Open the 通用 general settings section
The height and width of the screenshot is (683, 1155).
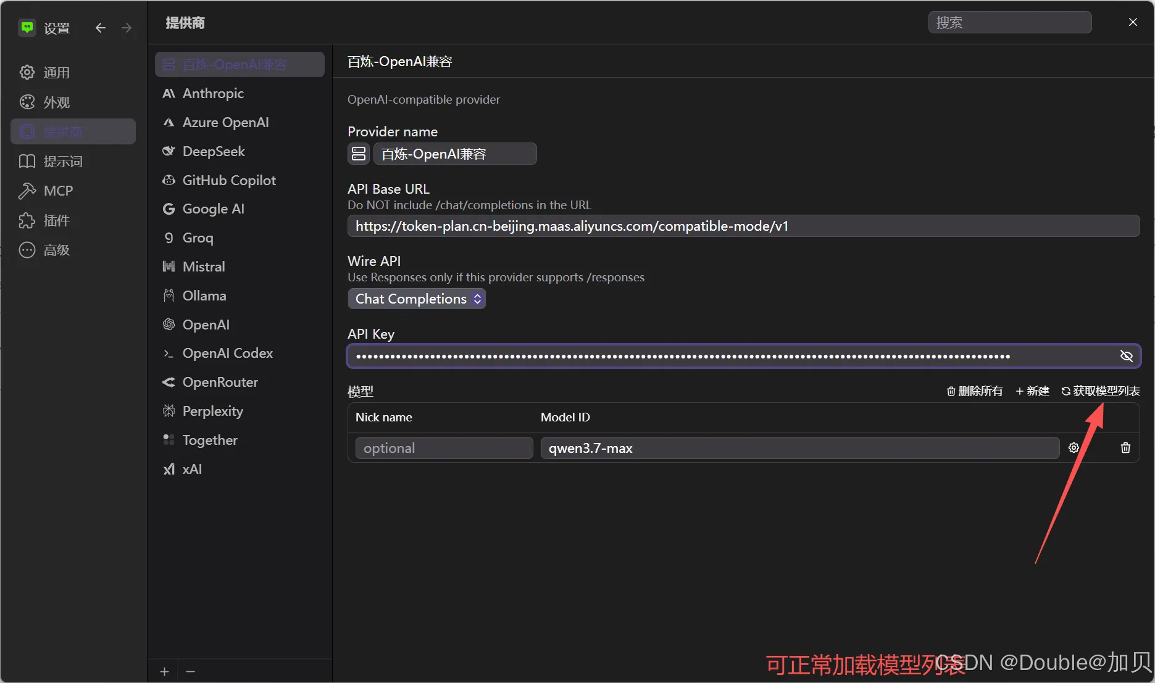pos(73,73)
